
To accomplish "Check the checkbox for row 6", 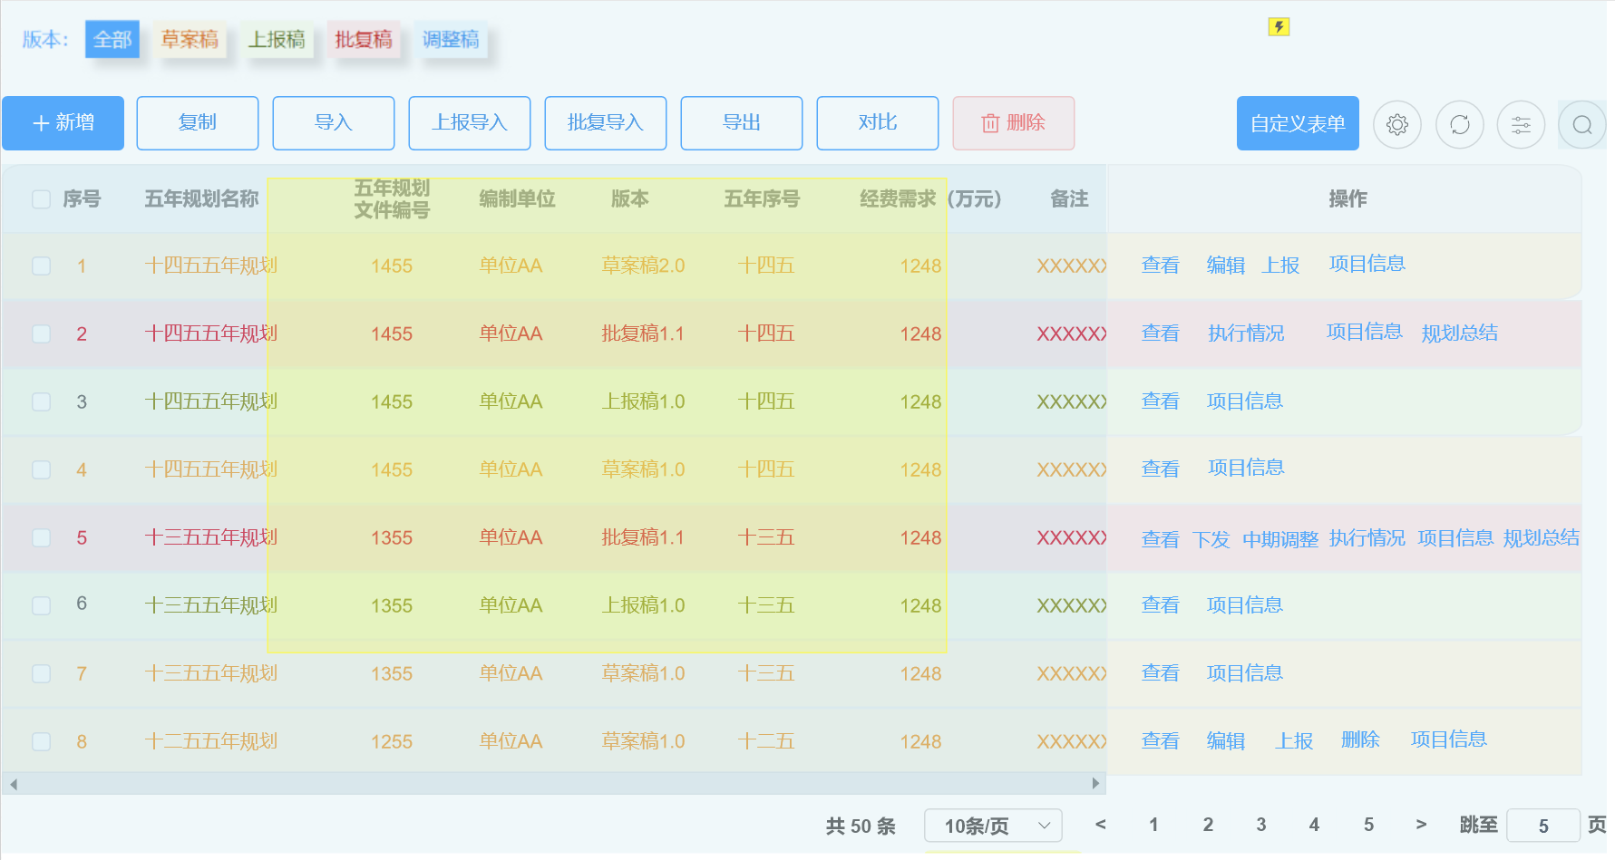I will tap(41, 605).
